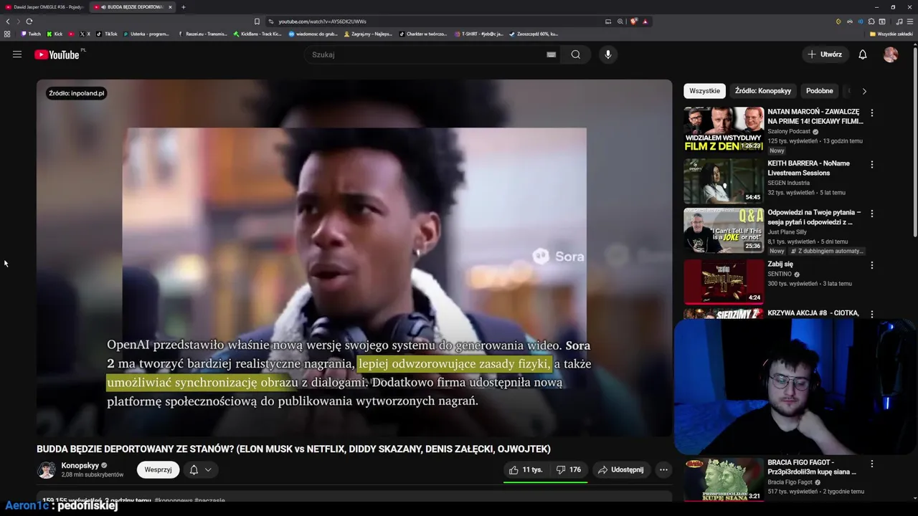Open options for NATAN MARCOŃ video
The height and width of the screenshot is (516, 918).
872,113
